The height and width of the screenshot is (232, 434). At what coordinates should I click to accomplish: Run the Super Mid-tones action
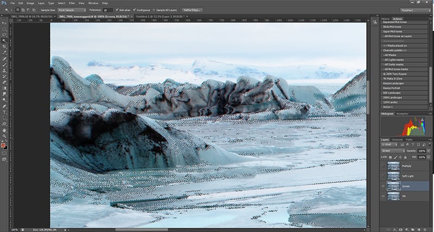pyautogui.click(x=404, y=31)
